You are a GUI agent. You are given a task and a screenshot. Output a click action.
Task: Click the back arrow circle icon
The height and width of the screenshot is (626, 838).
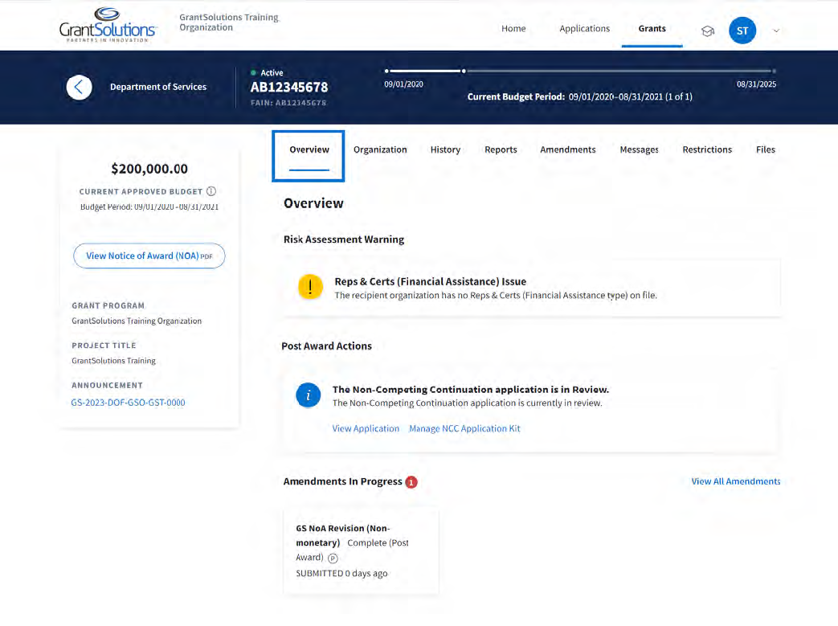tap(79, 87)
